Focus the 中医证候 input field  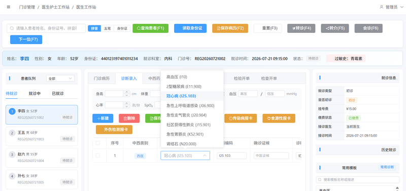click(272, 156)
